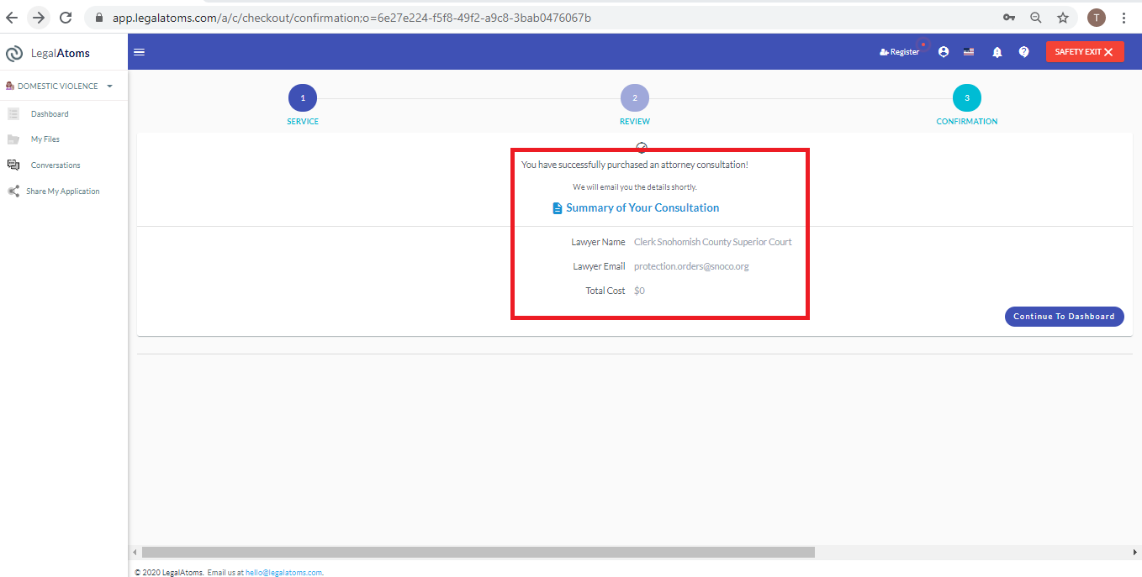Click the Register link in header
This screenshot has height=577, width=1142.
(x=900, y=52)
